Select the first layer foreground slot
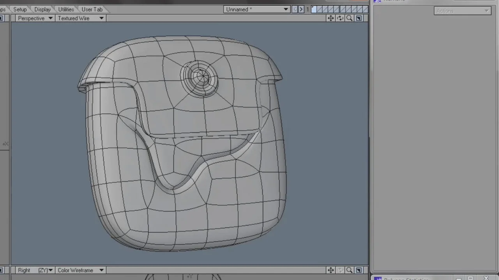 tap(314, 9)
